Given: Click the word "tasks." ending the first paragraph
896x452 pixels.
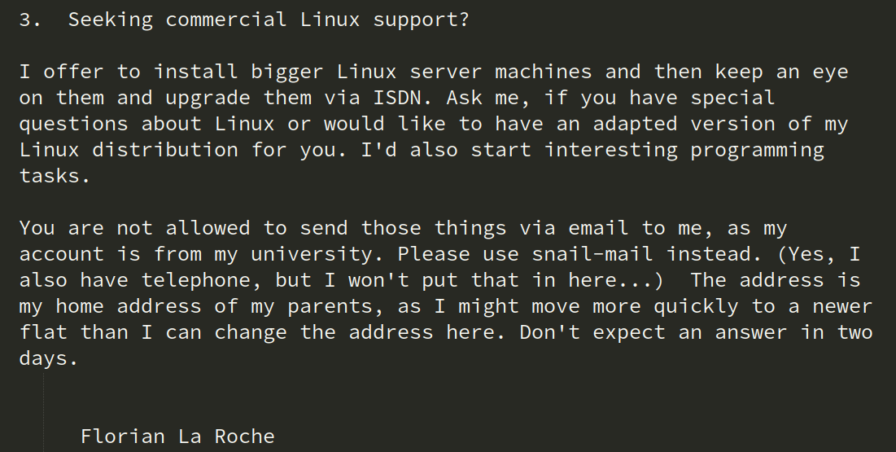Looking at the screenshot, I should coord(55,177).
